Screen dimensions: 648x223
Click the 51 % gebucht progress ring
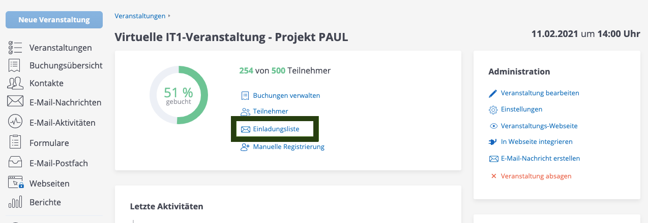(179, 95)
